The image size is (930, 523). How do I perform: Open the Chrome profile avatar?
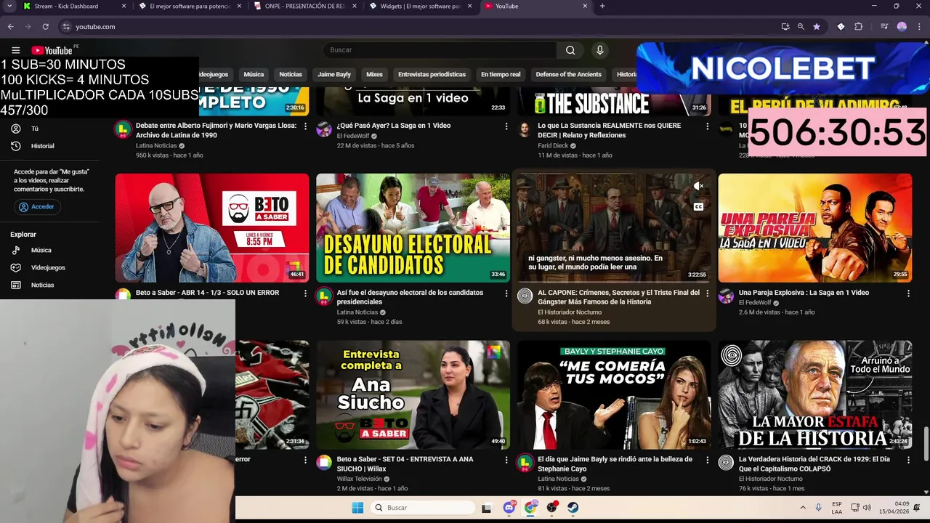(x=902, y=26)
